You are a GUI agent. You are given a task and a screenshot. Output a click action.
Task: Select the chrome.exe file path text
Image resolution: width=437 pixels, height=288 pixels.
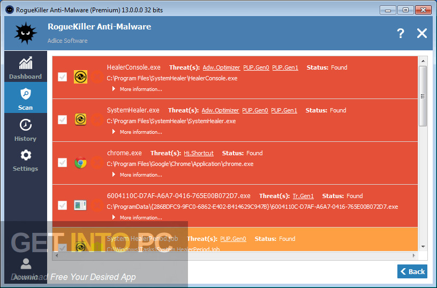point(180,164)
